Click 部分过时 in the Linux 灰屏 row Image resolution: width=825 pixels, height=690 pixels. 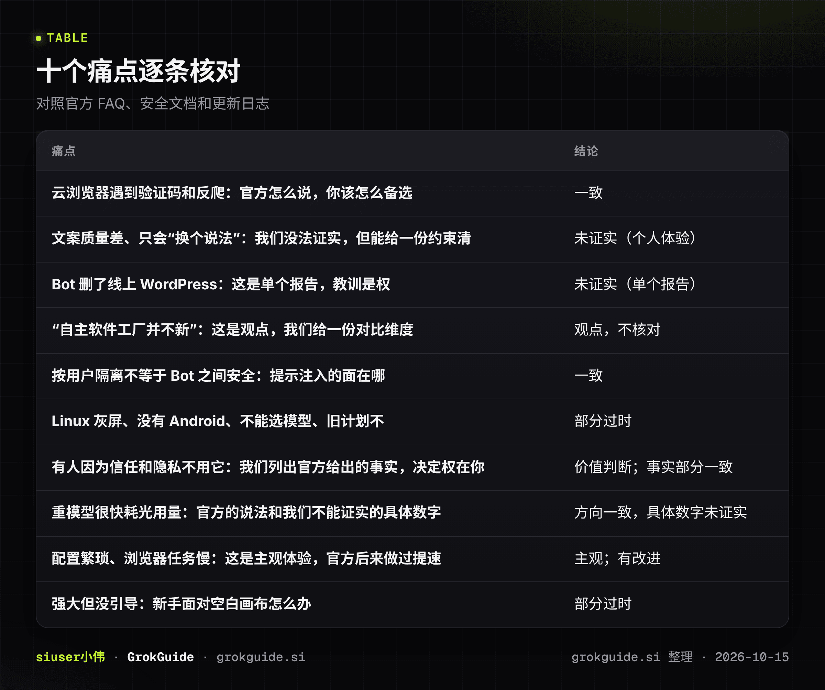click(603, 421)
